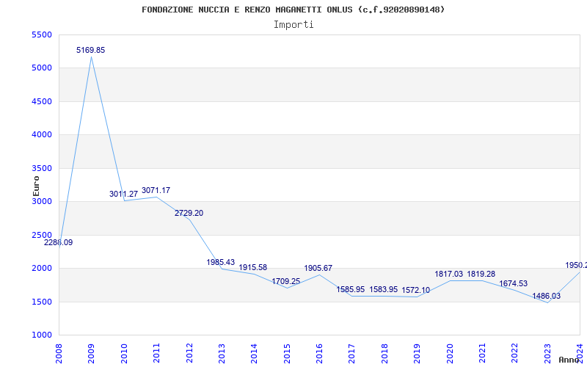This screenshot has width=587, height=367.
Task: Click the y-axis tick 1000
Action: click(x=42, y=335)
